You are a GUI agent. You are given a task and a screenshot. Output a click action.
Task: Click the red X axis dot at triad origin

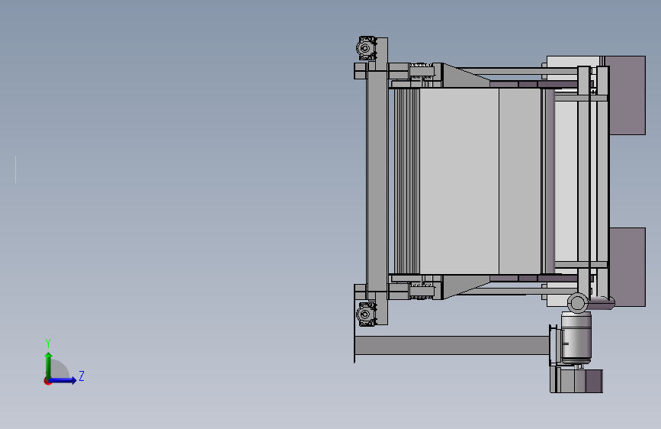47,381
